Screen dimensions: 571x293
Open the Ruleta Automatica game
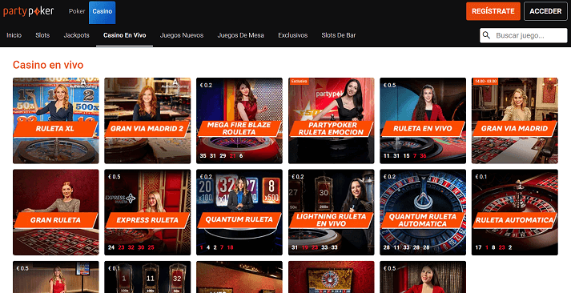[515, 212]
